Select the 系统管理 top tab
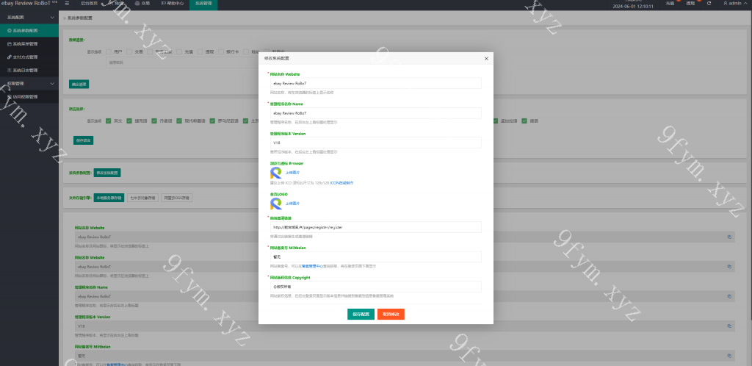The width and height of the screenshot is (752, 366). 203,4
